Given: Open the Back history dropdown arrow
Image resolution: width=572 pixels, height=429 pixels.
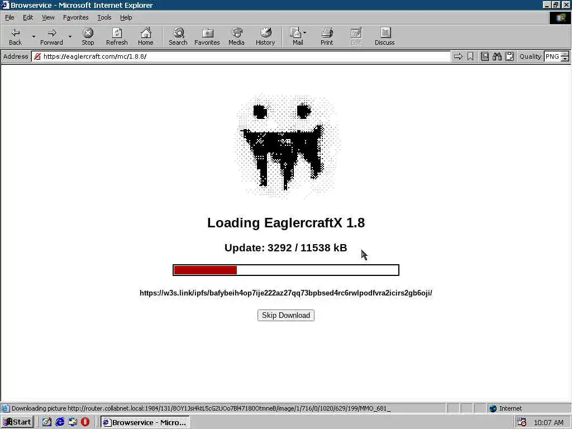Looking at the screenshot, I should [x=34, y=36].
